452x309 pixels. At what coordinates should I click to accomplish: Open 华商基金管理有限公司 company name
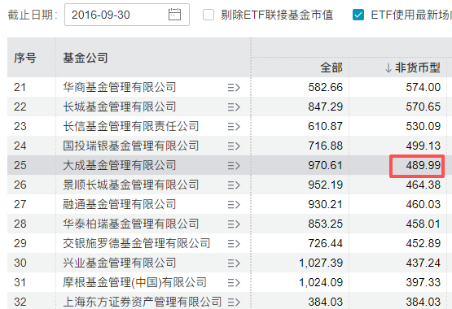[120, 87]
